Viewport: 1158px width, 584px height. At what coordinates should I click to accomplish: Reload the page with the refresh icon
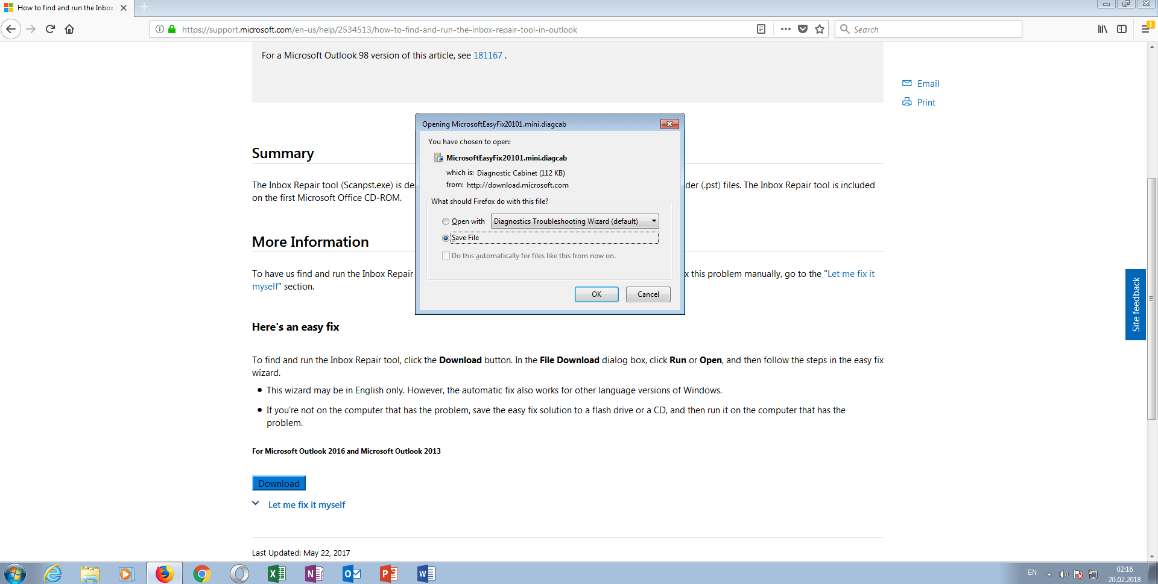coord(50,29)
